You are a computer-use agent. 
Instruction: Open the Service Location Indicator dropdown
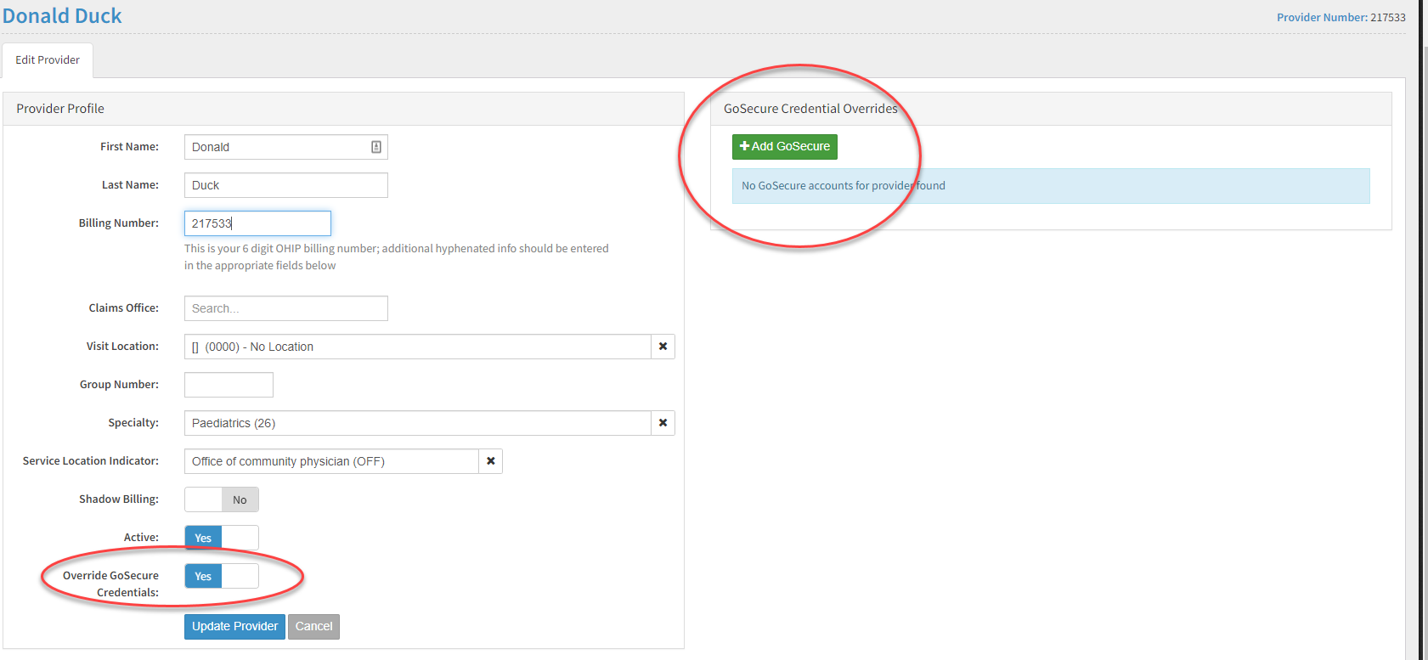(331, 461)
